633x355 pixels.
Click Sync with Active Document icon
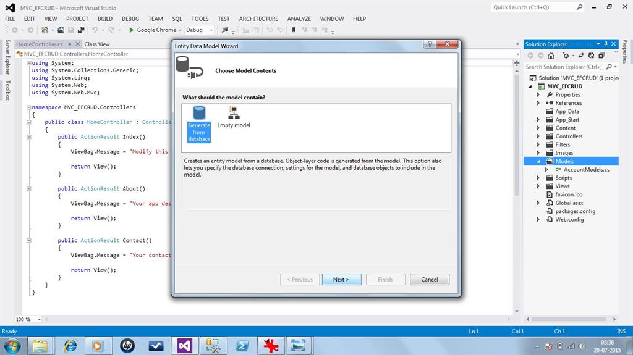pos(581,56)
